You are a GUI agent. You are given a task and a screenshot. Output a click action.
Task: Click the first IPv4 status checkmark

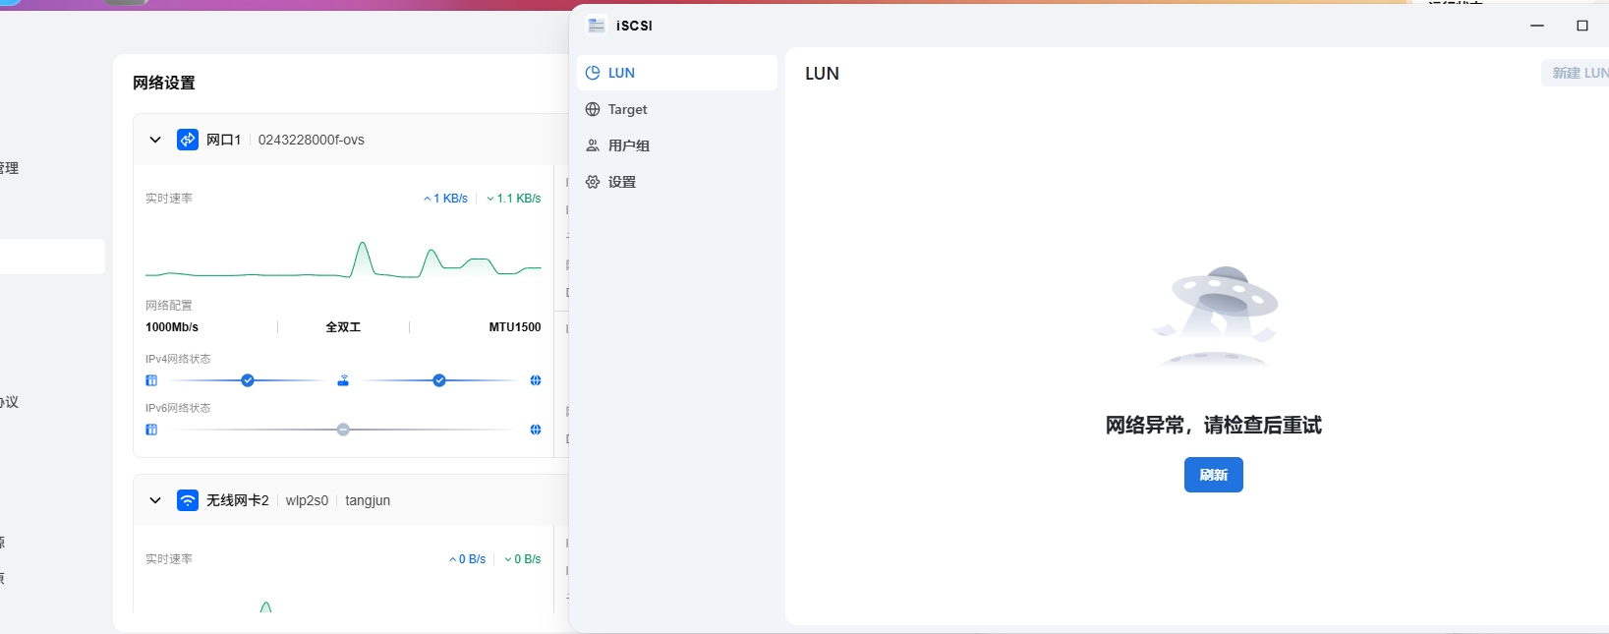click(248, 380)
